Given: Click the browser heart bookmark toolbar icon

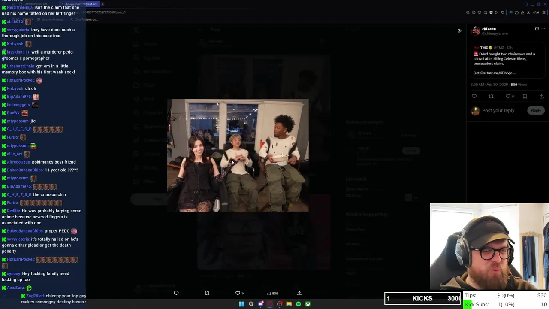Looking at the screenshot, I should 503,12.
